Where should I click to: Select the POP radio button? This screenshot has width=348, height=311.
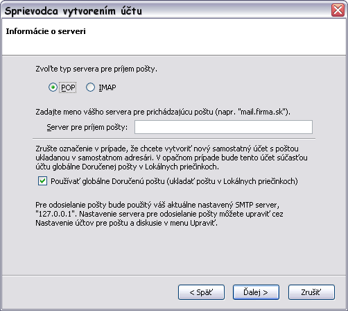coord(53,87)
